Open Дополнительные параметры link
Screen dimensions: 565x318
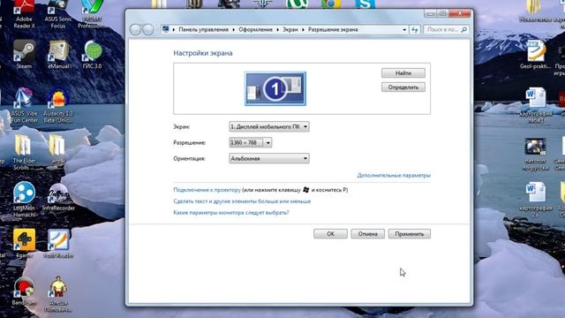[x=394, y=175]
